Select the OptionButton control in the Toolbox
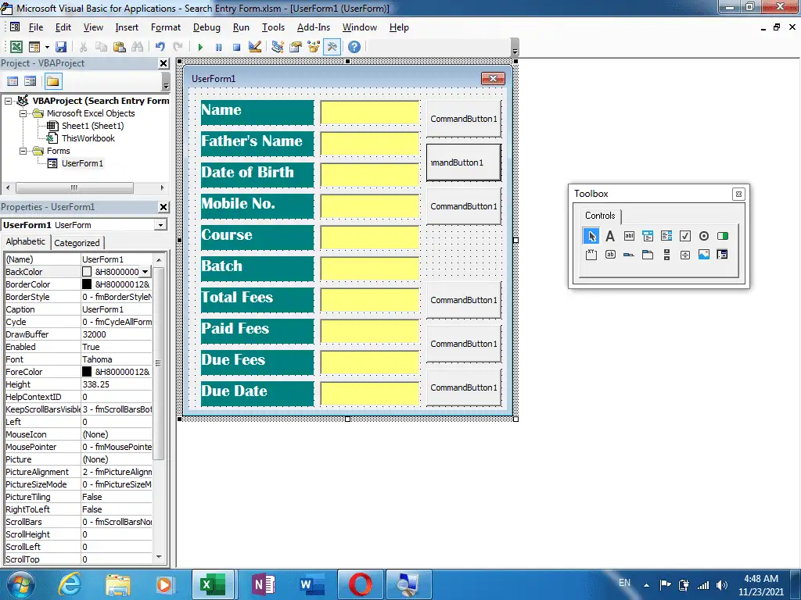 [x=704, y=236]
